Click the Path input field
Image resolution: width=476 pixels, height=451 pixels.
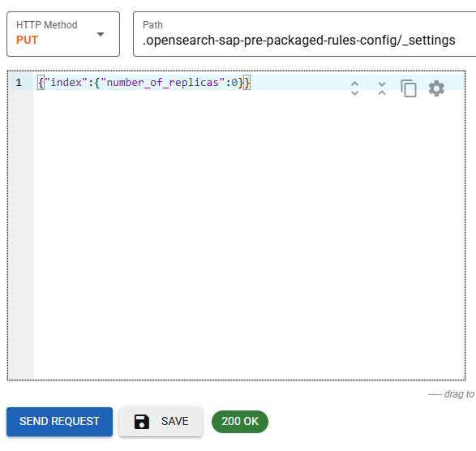pyautogui.click(x=304, y=34)
